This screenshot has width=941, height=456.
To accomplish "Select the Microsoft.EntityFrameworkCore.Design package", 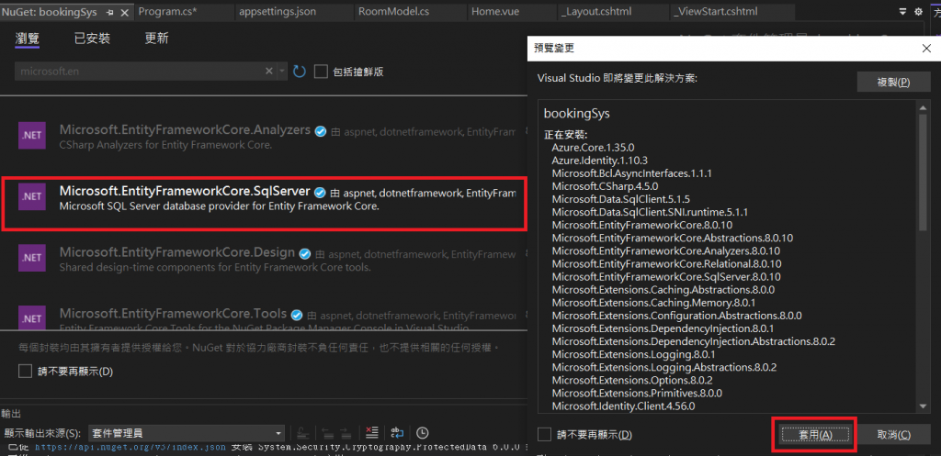I will pos(264,260).
